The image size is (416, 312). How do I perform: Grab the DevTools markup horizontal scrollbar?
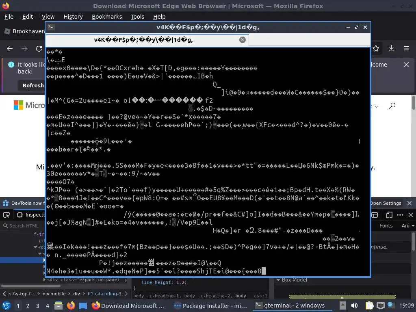pos(31,286)
